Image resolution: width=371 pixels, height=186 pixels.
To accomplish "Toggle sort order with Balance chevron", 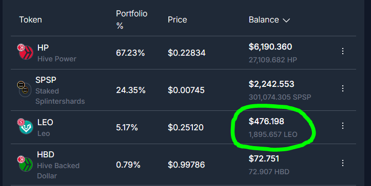I will 286,20.
